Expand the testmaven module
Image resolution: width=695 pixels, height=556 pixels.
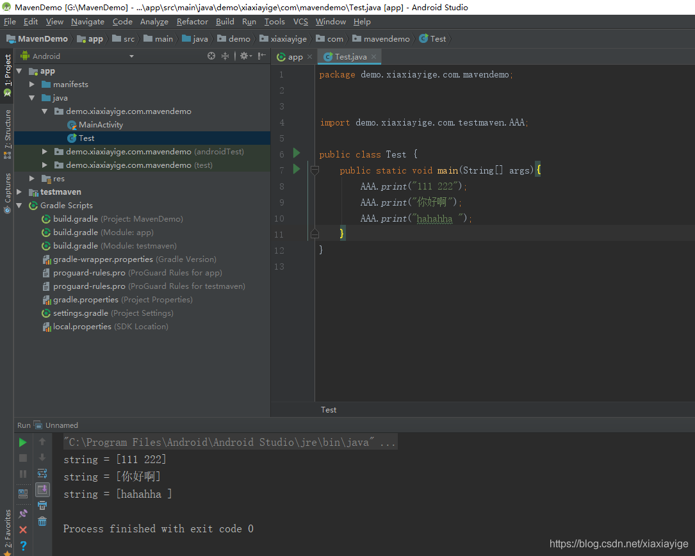(19, 192)
